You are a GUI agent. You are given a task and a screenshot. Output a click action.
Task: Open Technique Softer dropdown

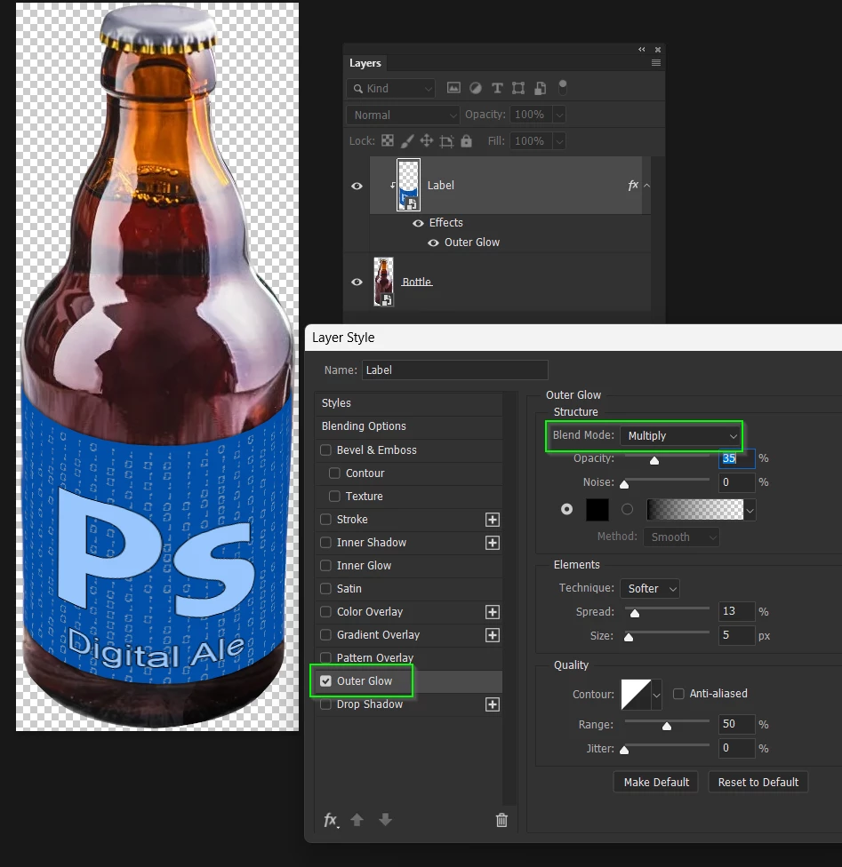(650, 588)
